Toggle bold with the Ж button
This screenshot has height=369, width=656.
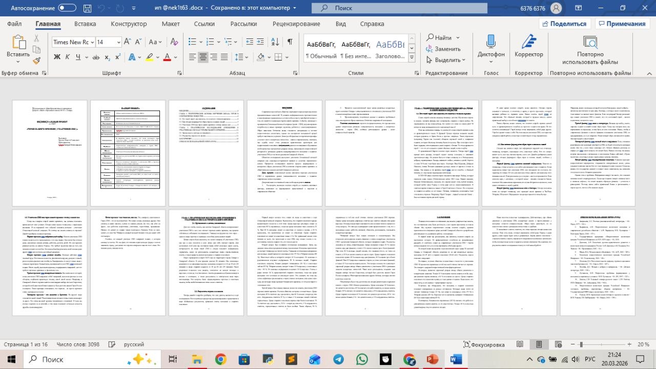point(56,56)
